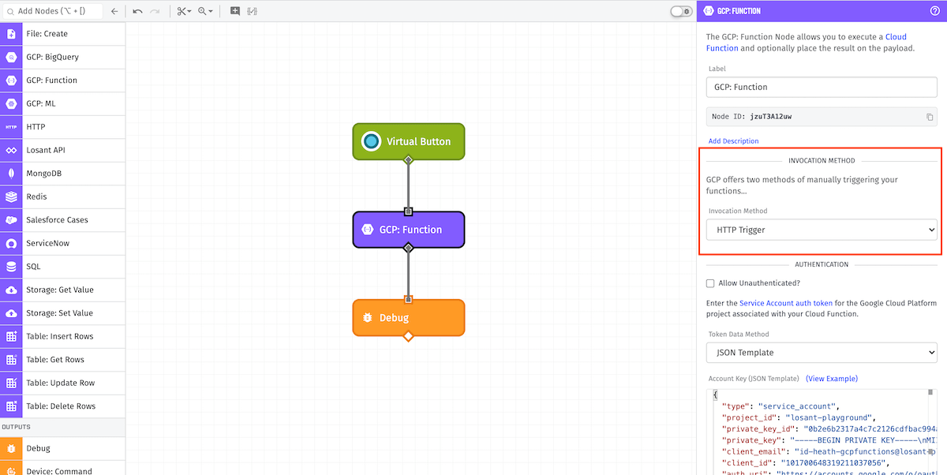Click the Redis node icon
Viewport: 947px width, 475px height.
[x=11, y=196]
